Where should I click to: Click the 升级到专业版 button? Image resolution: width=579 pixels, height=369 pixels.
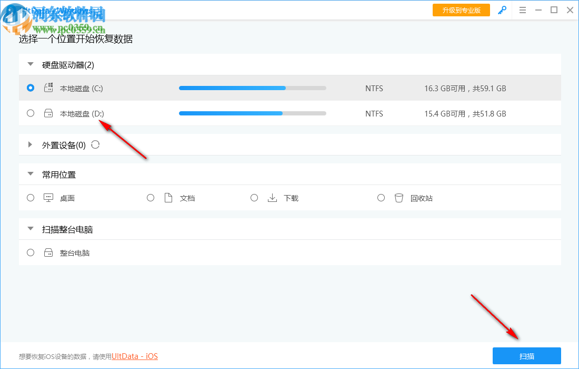pyautogui.click(x=461, y=9)
